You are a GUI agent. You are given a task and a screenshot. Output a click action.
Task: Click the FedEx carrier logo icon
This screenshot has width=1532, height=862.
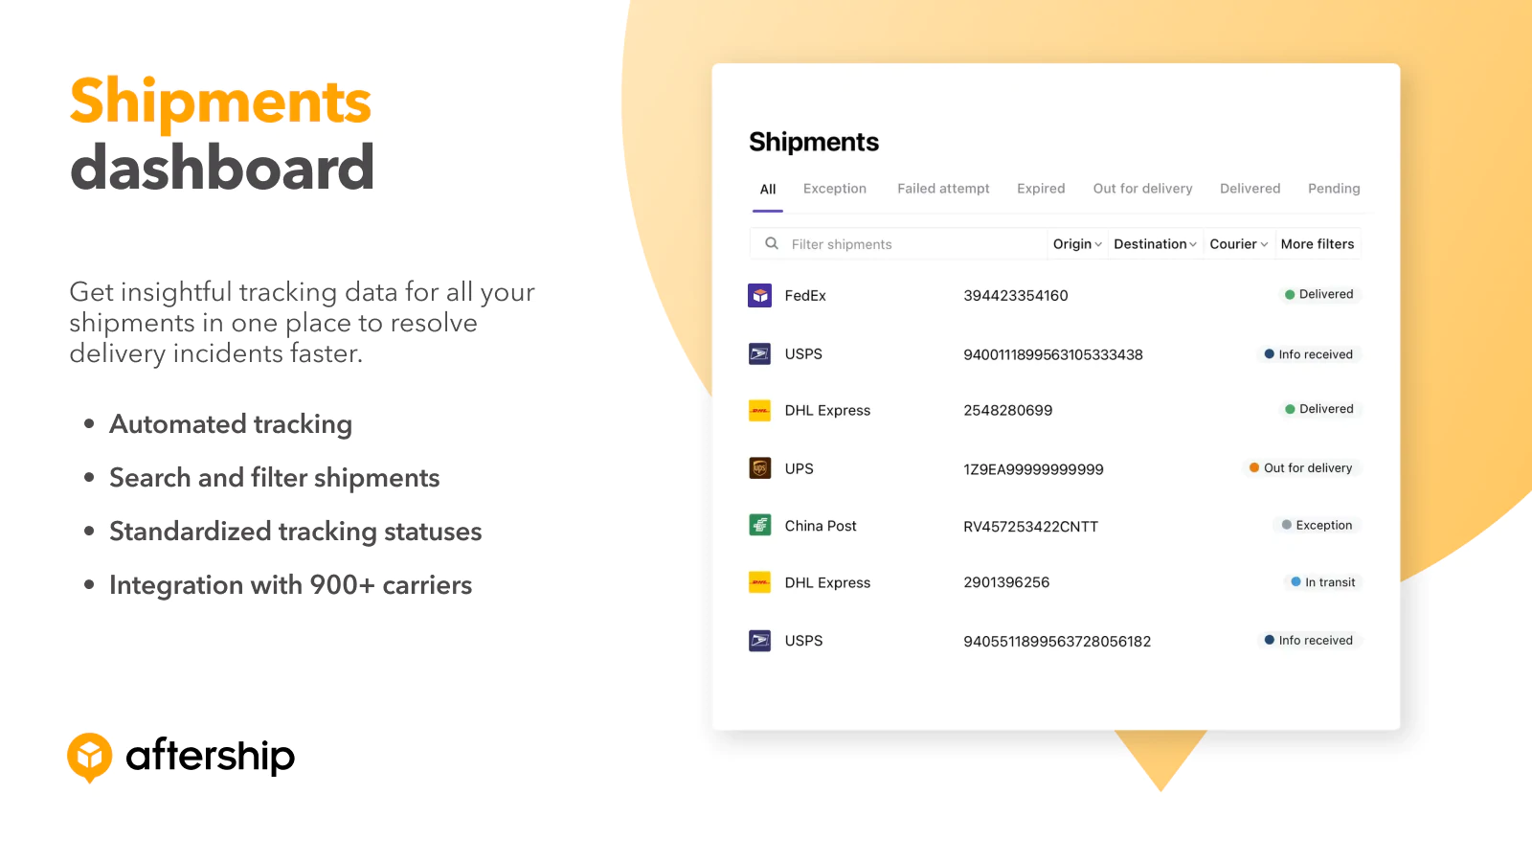[x=759, y=295]
